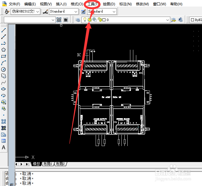This screenshot has height=186, width=202.
Task: Select the Table tool
Action: point(4,141)
